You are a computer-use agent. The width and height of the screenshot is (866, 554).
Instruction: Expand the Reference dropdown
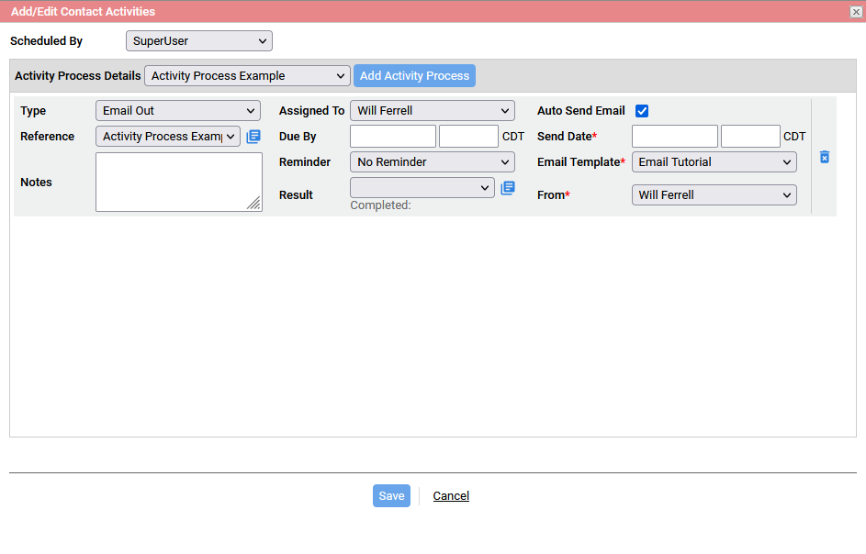[168, 137]
